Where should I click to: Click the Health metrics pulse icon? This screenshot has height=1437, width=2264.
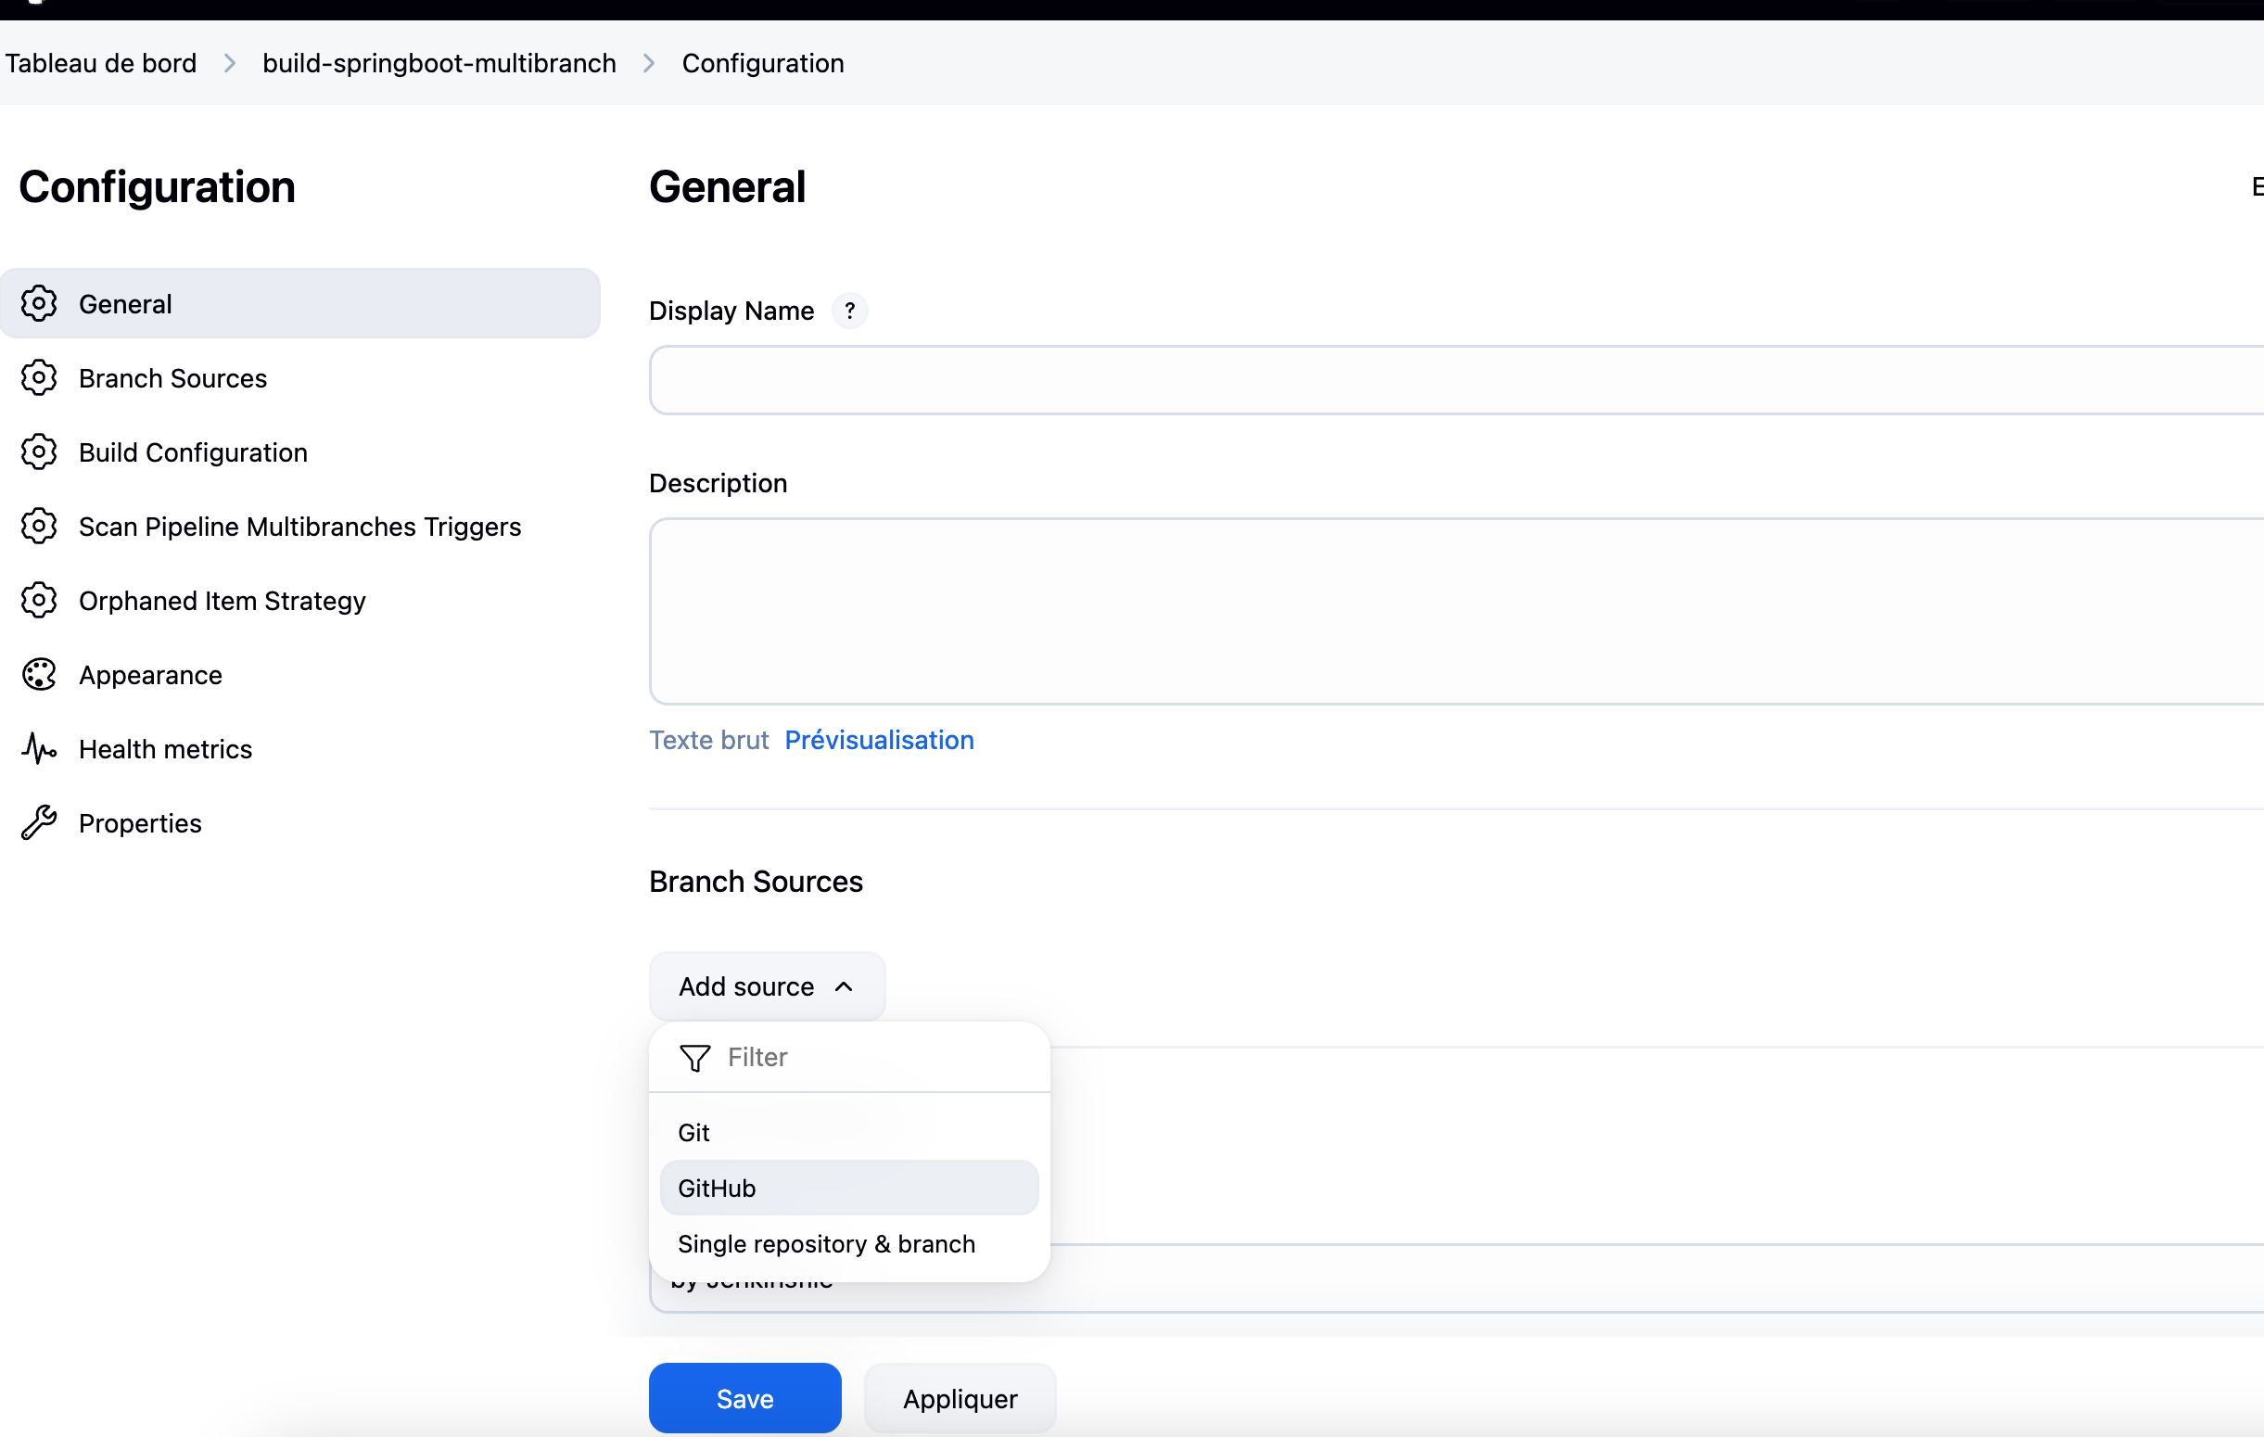39,748
